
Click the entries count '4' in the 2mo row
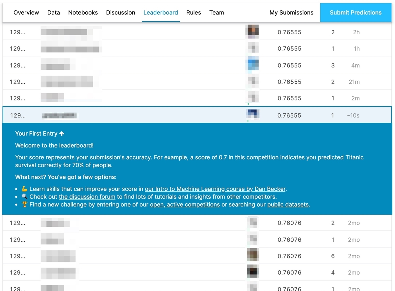(333, 273)
